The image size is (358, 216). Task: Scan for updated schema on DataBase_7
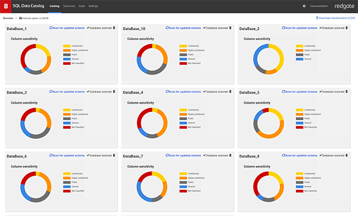pyautogui.click(x=183, y=155)
